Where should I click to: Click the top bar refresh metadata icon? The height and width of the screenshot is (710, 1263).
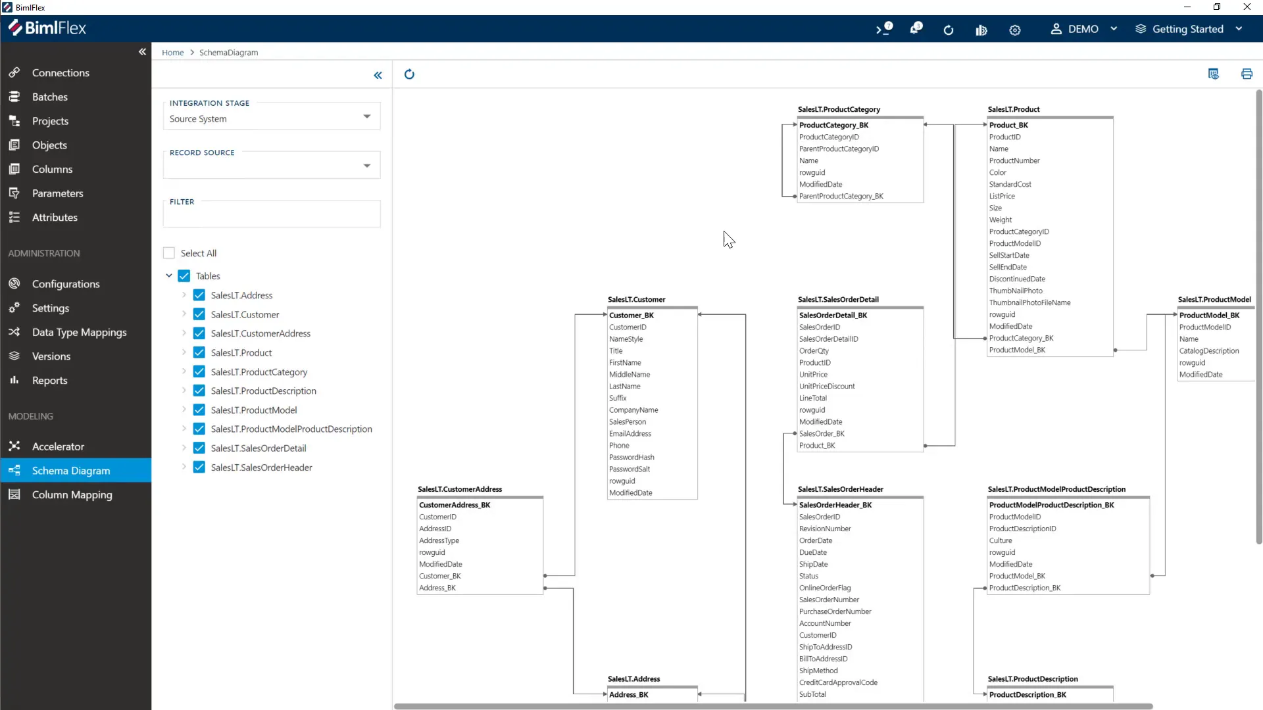pyautogui.click(x=948, y=30)
